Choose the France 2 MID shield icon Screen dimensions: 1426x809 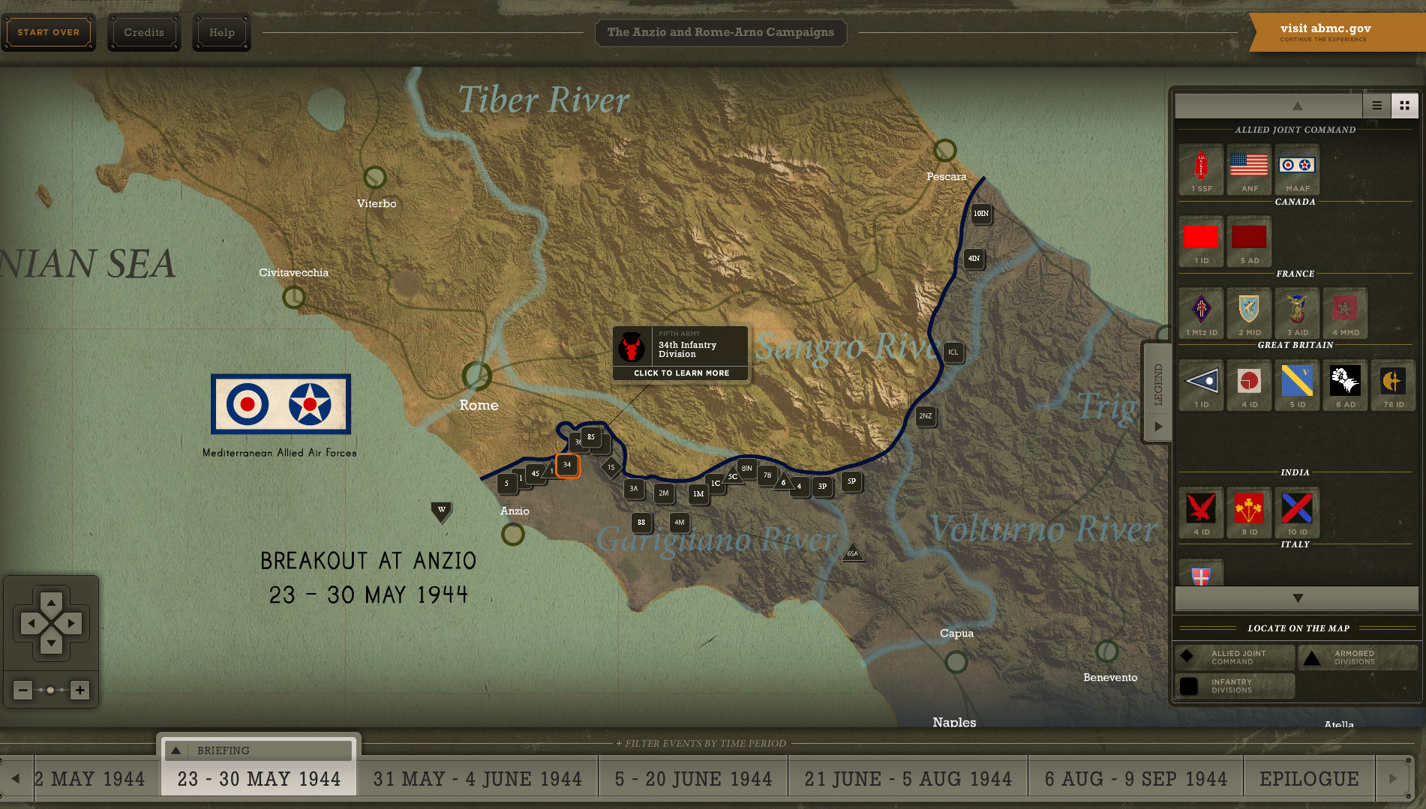[x=1249, y=311]
